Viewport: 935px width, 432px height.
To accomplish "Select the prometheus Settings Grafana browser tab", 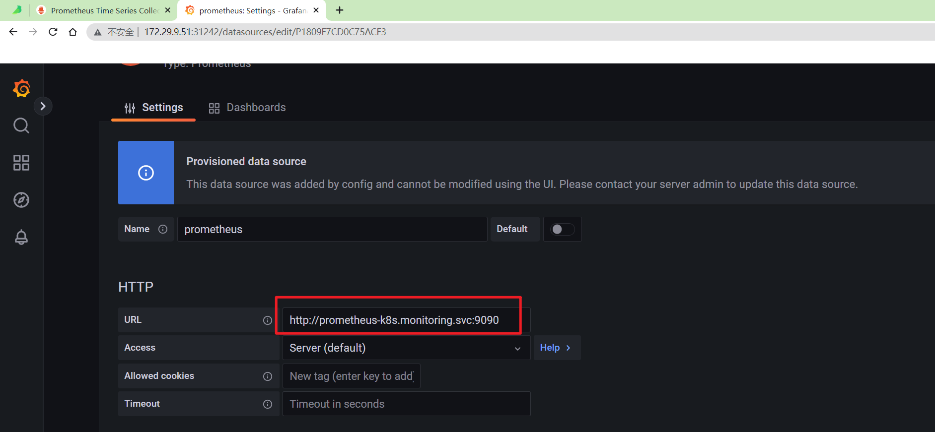I will 252,10.
